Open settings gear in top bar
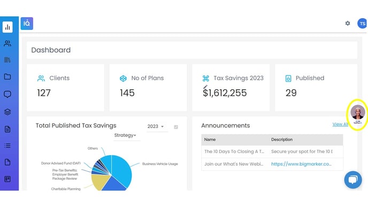The image size is (368, 207). point(348,23)
